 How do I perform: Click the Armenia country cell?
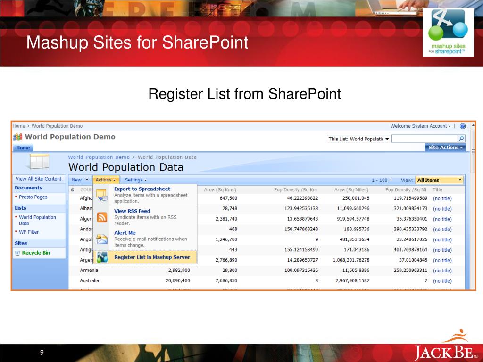(x=89, y=270)
